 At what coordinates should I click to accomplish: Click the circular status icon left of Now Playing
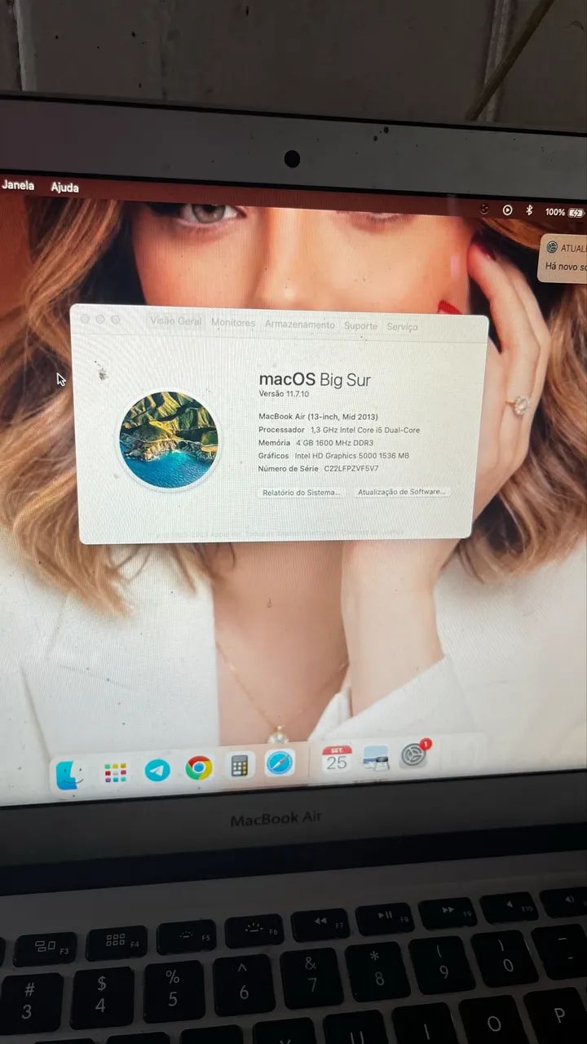click(484, 210)
